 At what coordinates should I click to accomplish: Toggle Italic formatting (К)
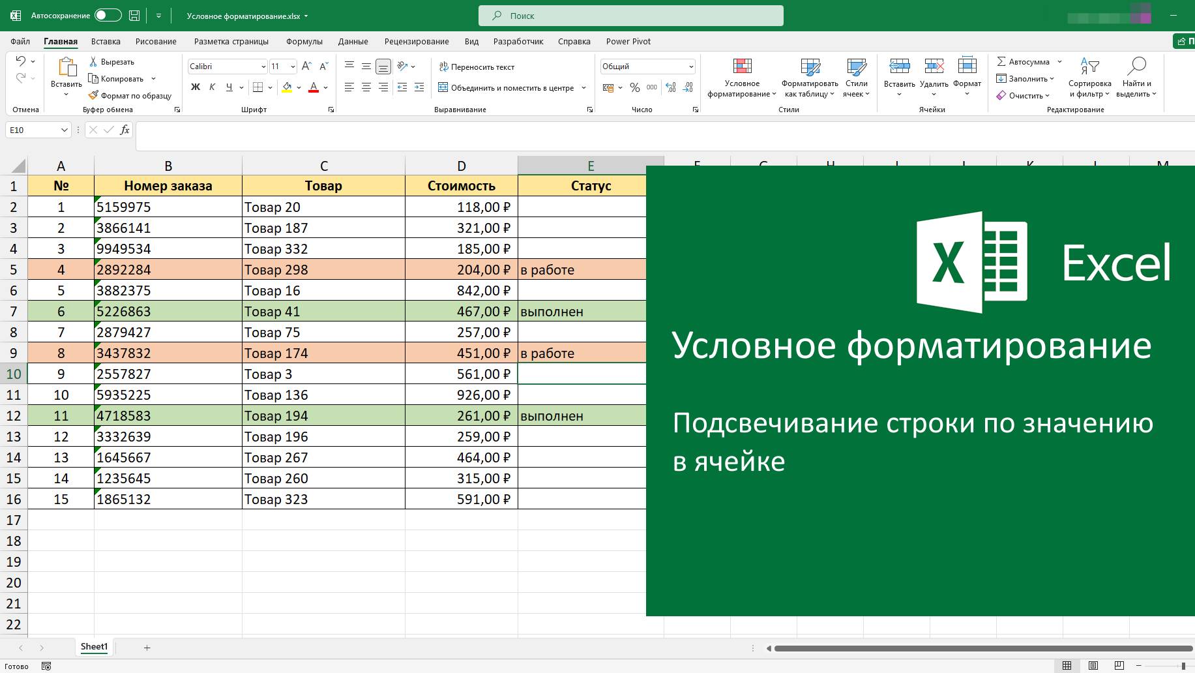212,87
